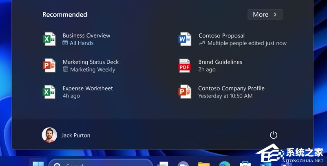Open the Brand Guidelines file title
The height and width of the screenshot is (166, 327).
pos(220,62)
